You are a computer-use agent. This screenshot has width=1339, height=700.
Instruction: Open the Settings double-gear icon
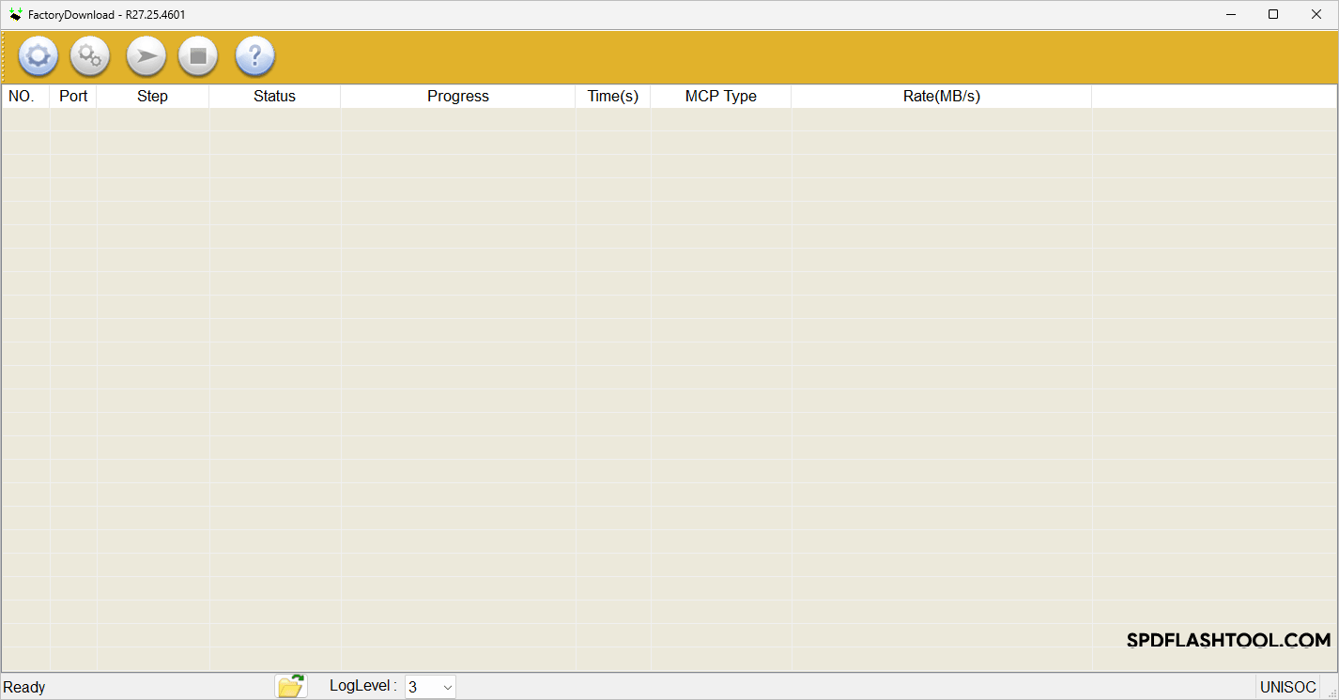[90, 56]
